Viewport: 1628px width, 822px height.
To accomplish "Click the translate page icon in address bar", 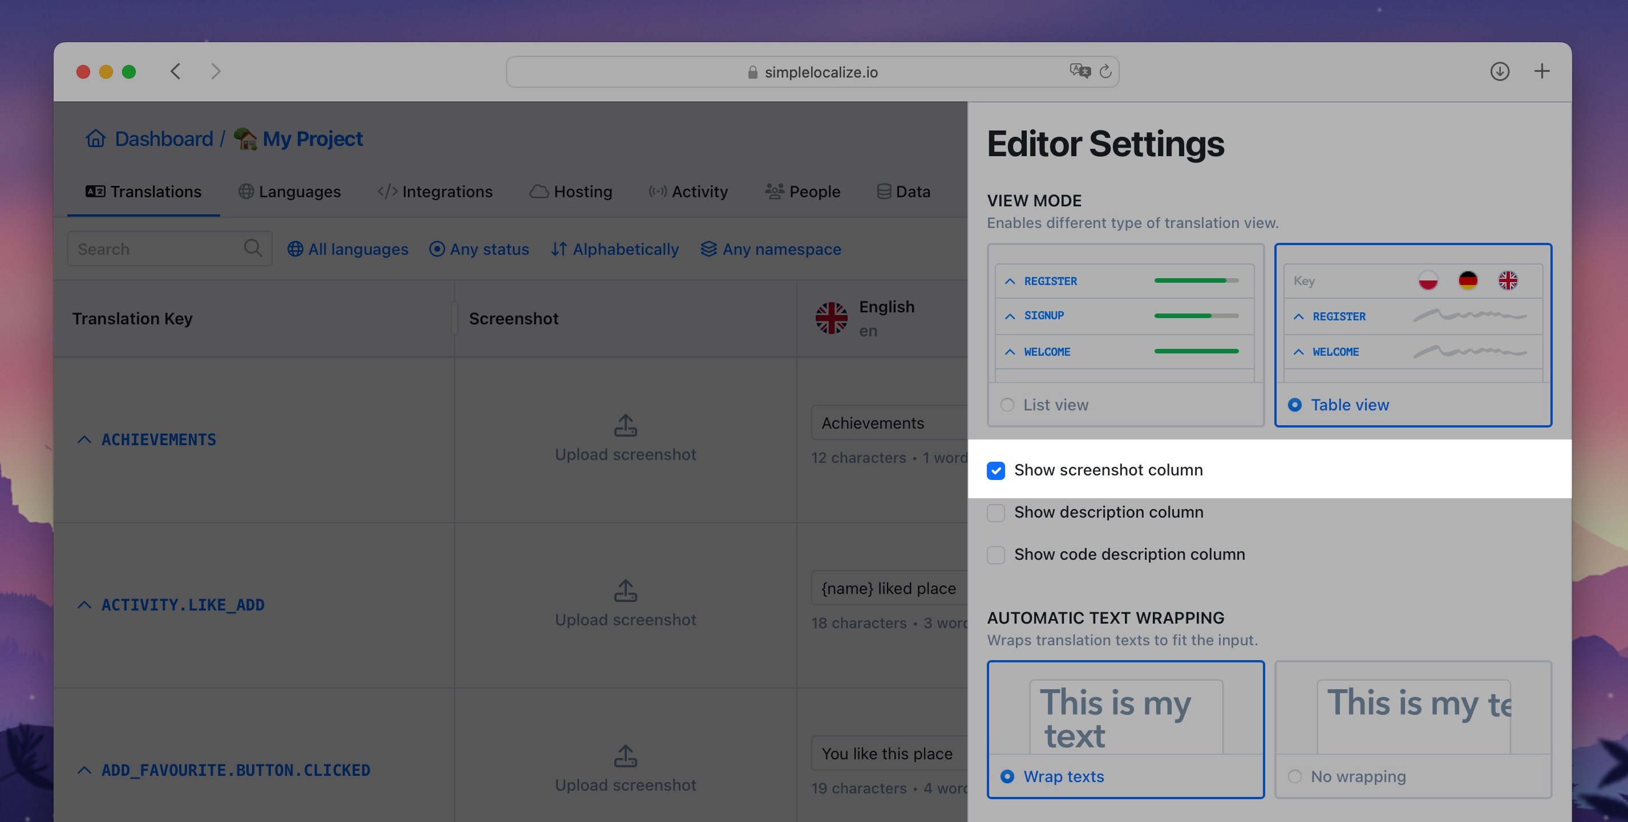I will (1079, 71).
